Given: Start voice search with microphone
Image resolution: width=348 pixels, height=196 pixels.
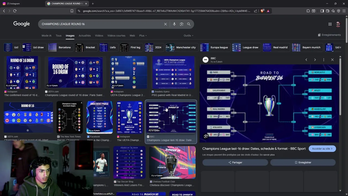Looking at the screenshot, I should (x=174, y=24).
